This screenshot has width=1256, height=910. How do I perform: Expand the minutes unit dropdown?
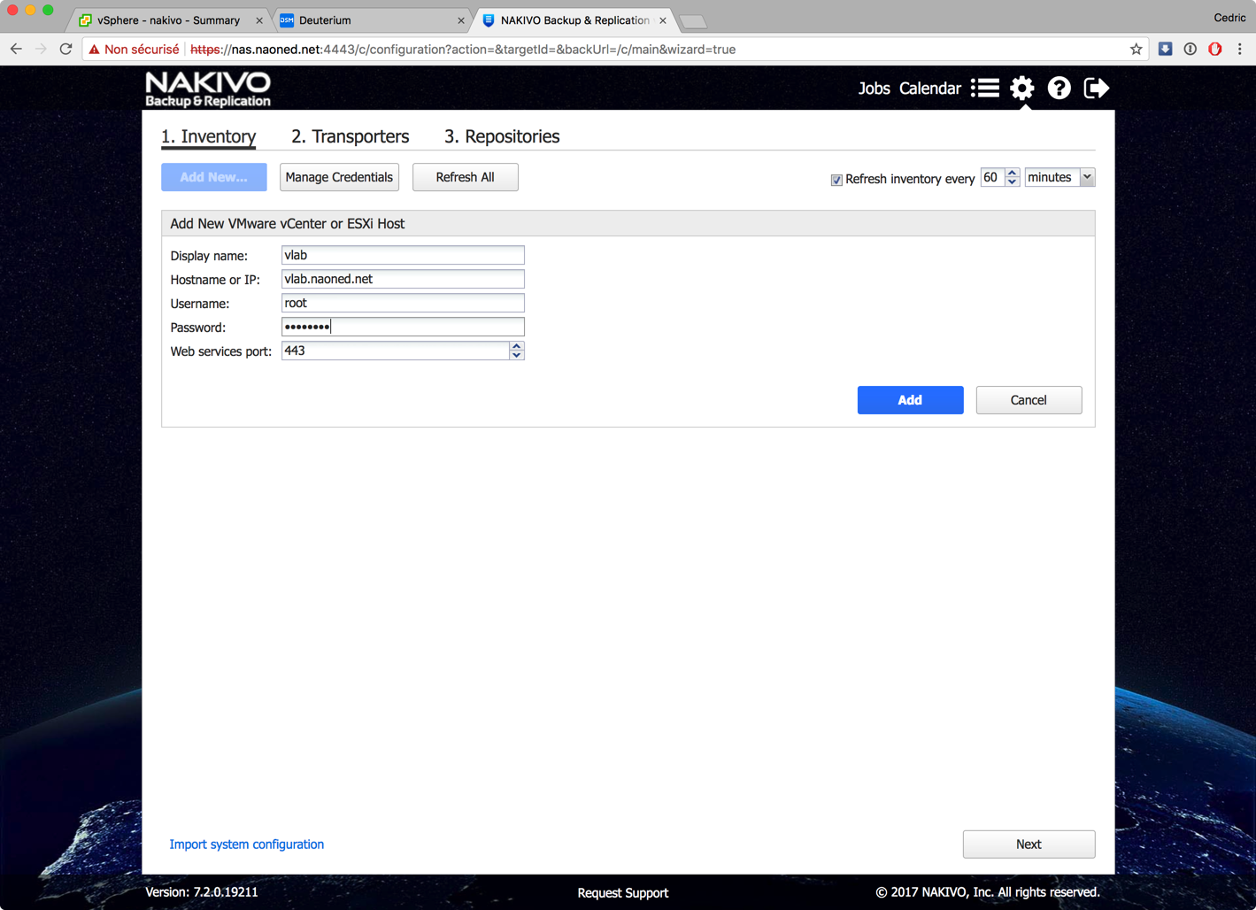[1087, 177]
